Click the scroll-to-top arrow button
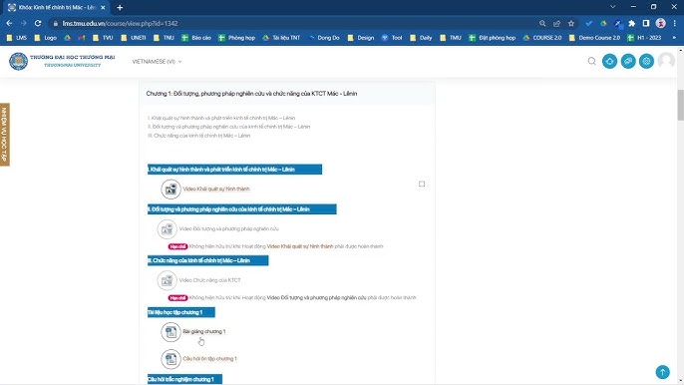684x385 pixels. [663, 372]
